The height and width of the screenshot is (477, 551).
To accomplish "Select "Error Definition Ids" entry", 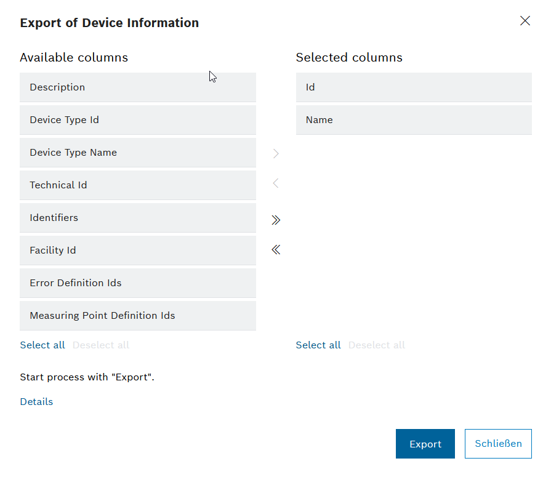I will click(138, 283).
